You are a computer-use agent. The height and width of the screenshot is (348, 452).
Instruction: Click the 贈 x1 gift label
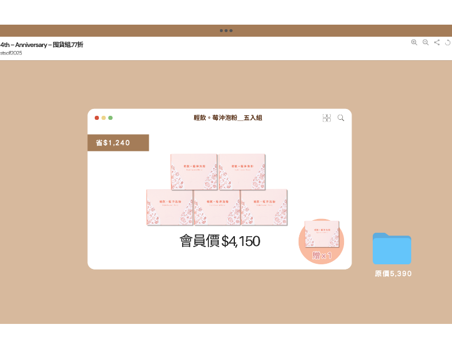pyautogui.click(x=322, y=256)
